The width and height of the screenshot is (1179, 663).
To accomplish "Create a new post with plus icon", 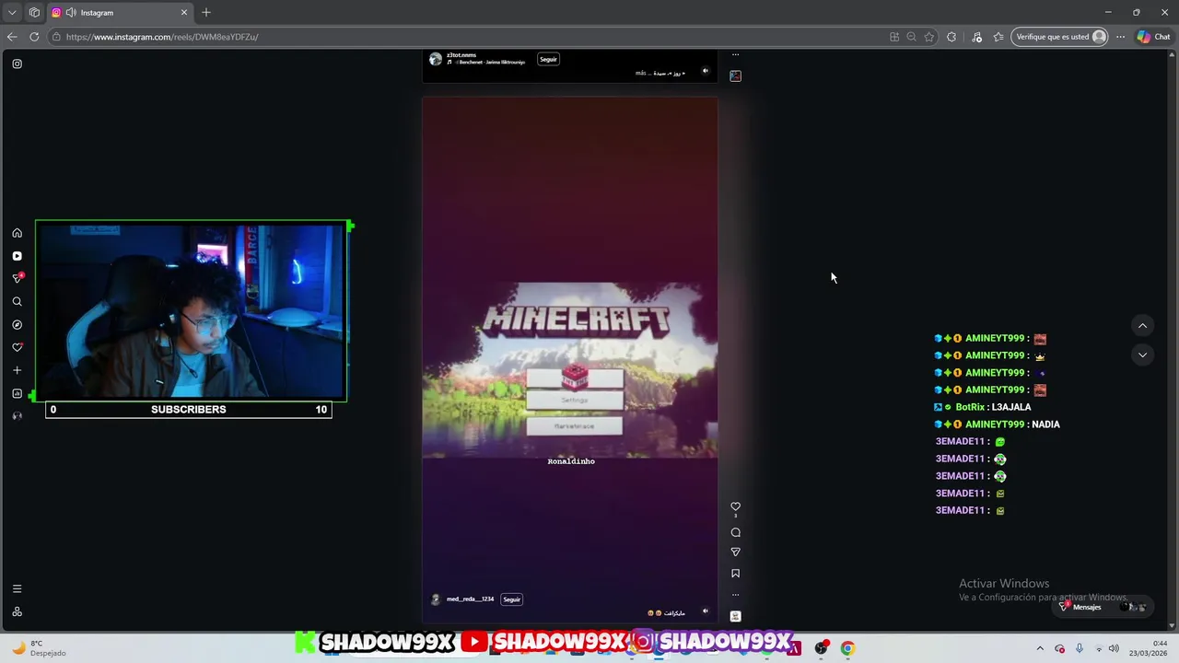I will pyautogui.click(x=17, y=370).
